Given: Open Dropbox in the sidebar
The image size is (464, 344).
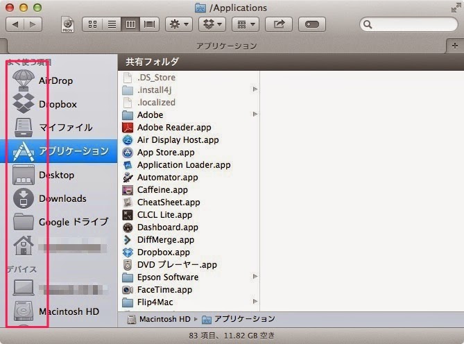Looking at the screenshot, I should click(58, 104).
